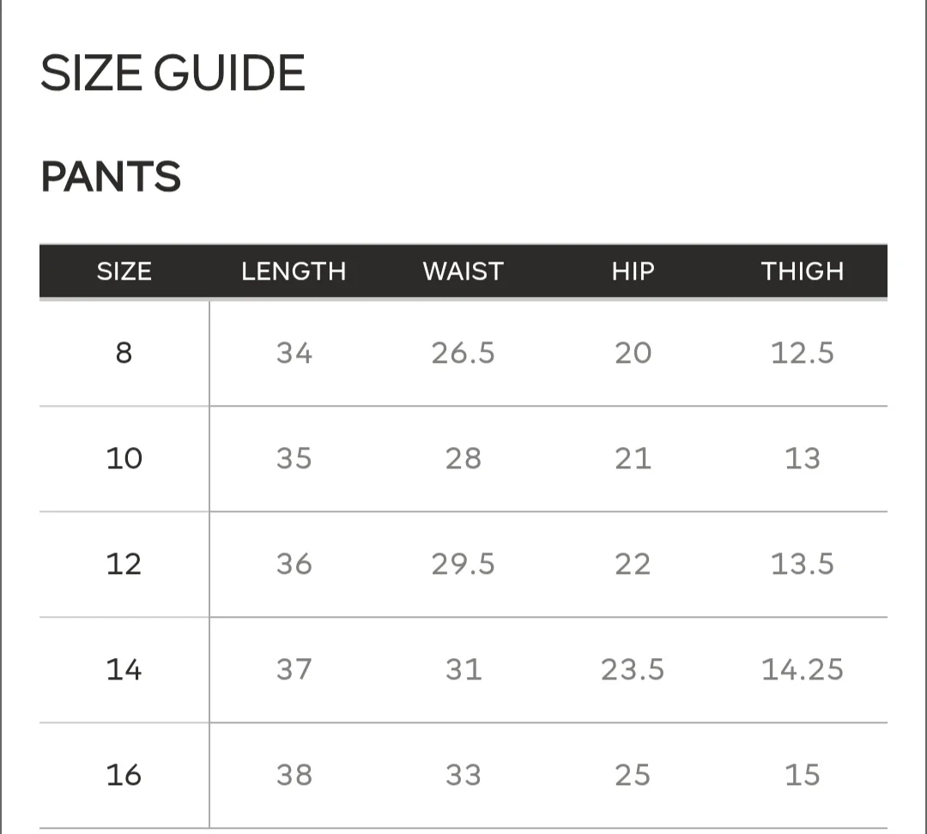Viewport: 927px width, 834px height.
Task: Select the length value 35 for size 10
Action: [294, 458]
